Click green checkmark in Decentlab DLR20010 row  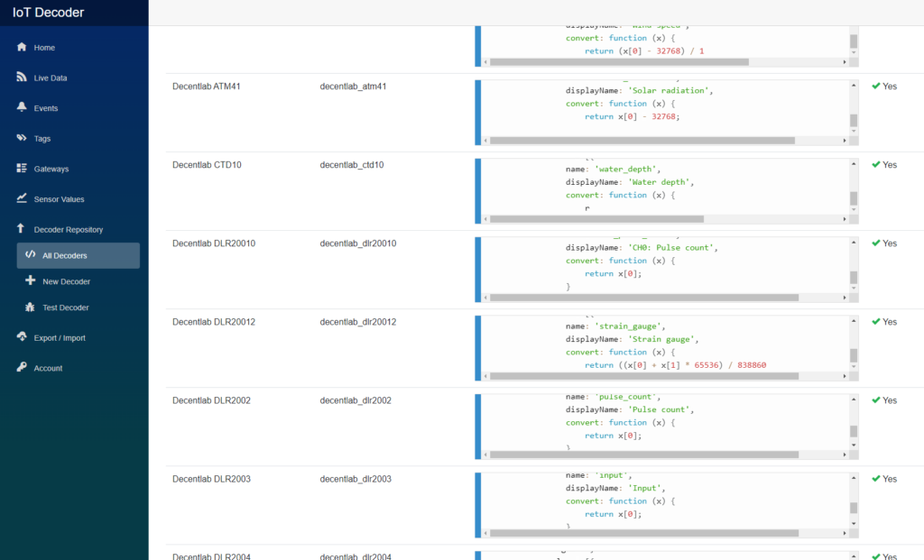(x=875, y=243)
